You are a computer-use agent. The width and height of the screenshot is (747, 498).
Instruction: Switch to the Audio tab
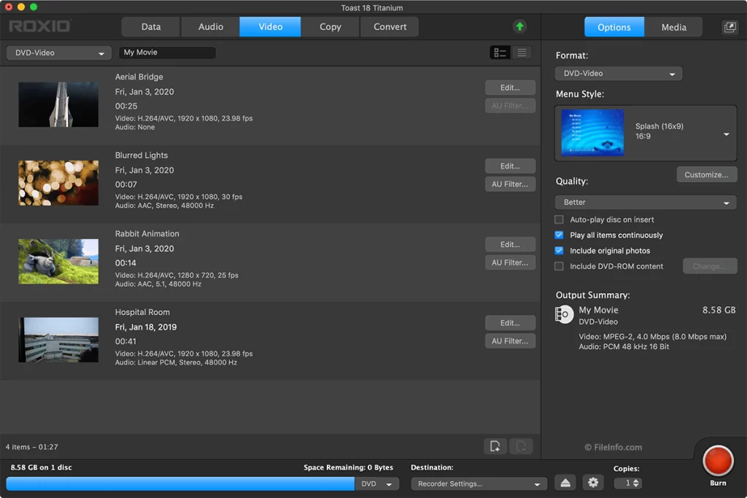click(x=211, y=27)
